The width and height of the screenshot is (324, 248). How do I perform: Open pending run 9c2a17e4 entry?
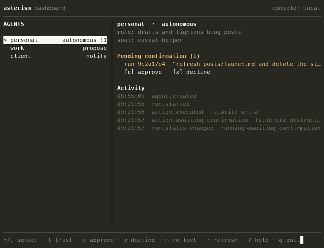tap(222, 64)
